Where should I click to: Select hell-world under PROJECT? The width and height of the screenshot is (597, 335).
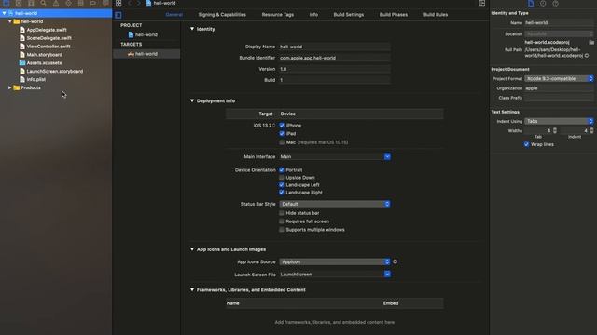coord(146,34)
